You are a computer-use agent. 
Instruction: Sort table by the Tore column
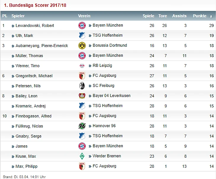162,16
